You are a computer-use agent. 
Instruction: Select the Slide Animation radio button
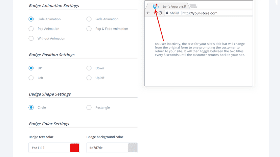31,19
